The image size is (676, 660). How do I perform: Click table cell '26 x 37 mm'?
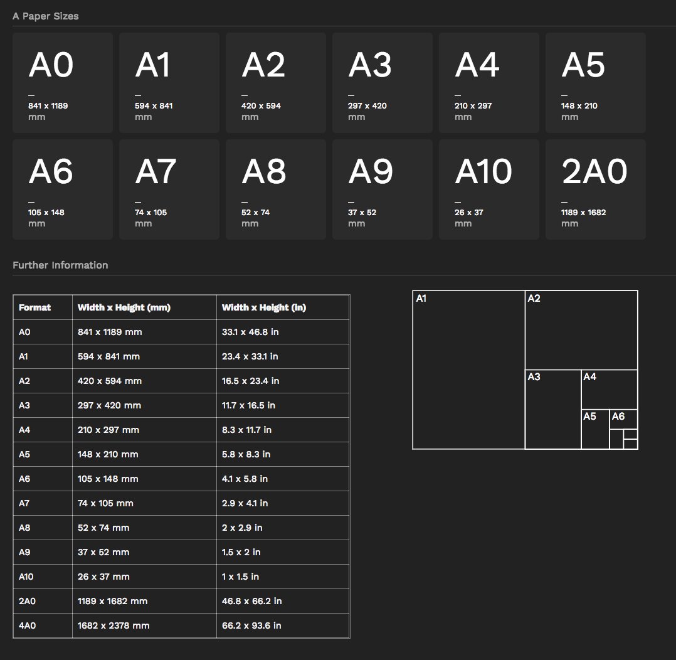tap(144, 577)
